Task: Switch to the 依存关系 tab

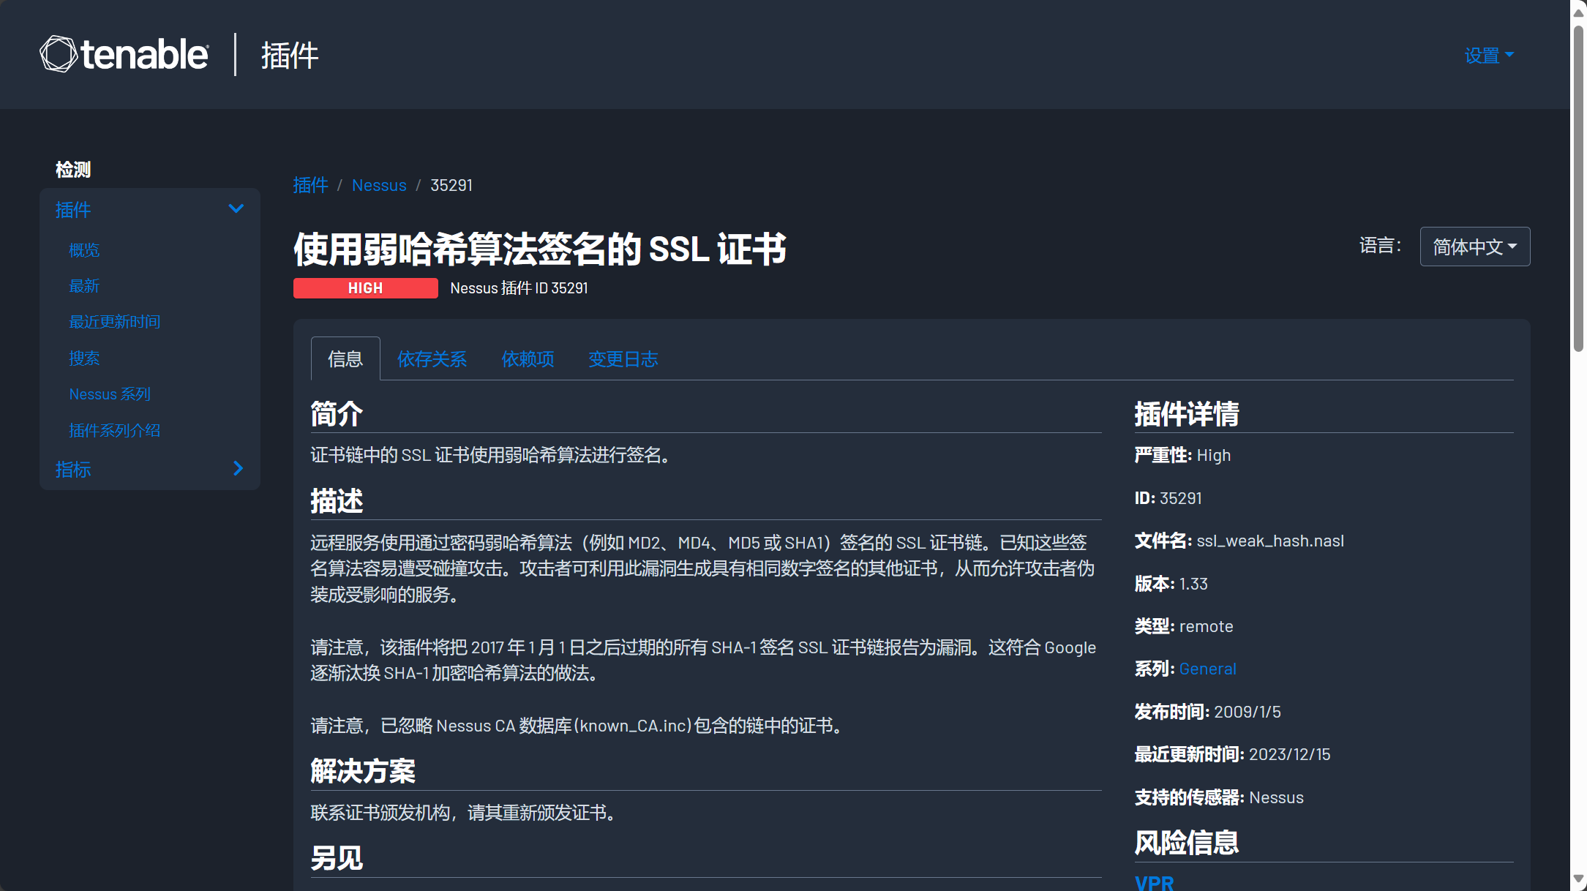Action: [x=432, y=359]
